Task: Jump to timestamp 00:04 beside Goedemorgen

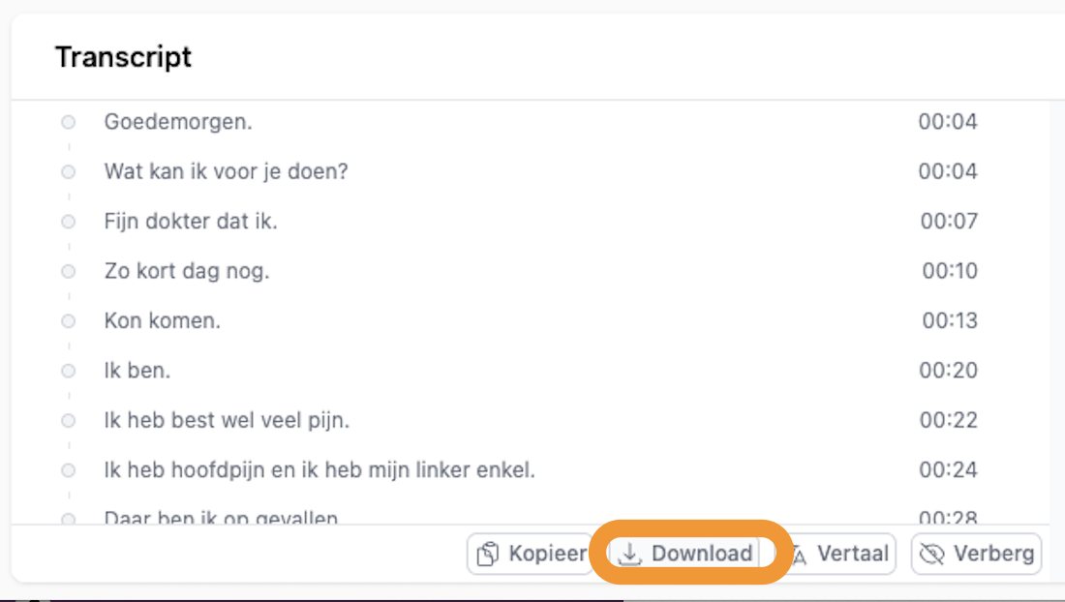Action: (x=948, y=122)
